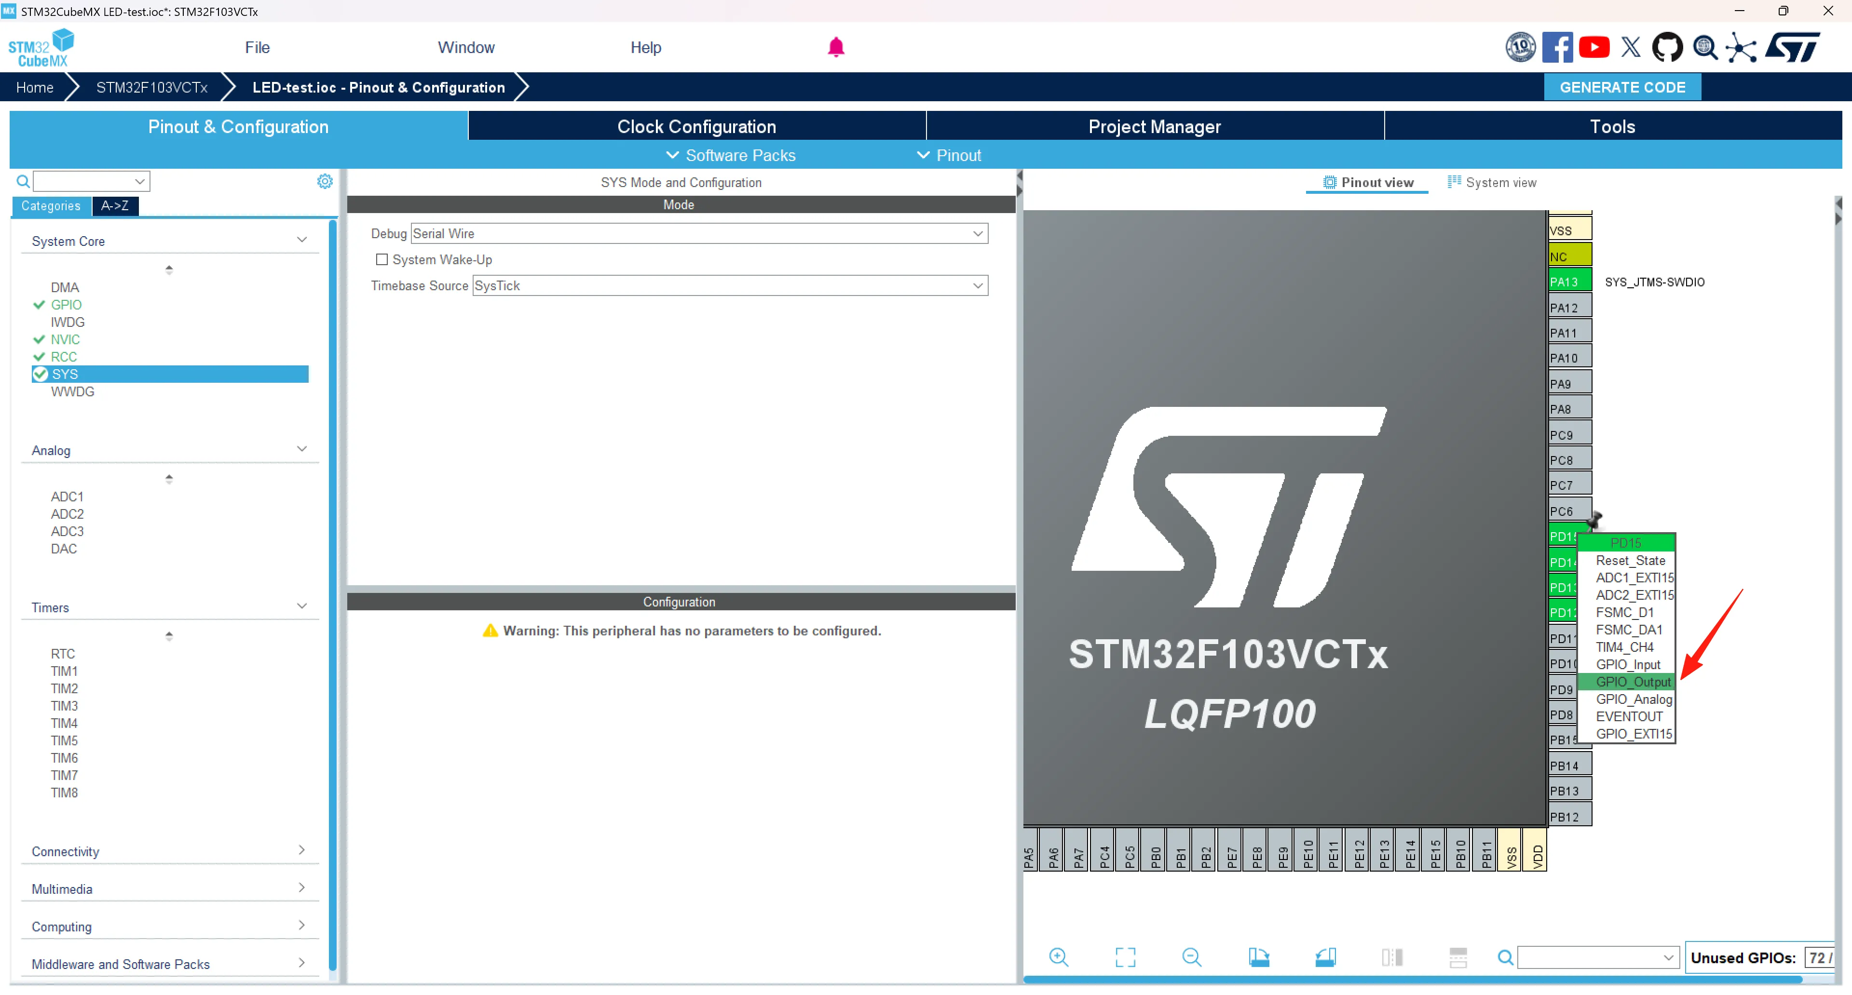Open the YouTube icon link
This screenshot has height=995, width=1852.
tap(1594, 47)
